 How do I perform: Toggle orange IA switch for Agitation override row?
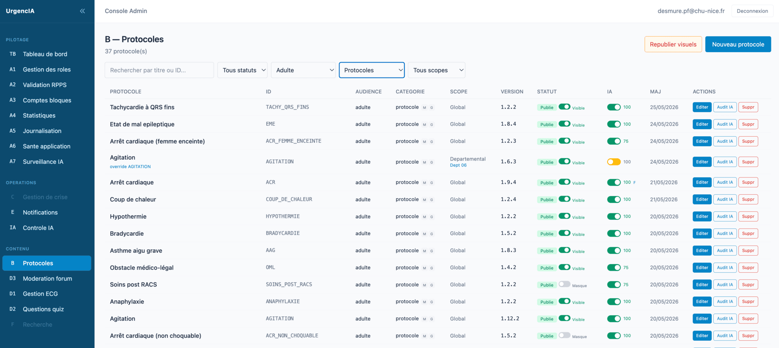[x=614, y=162]
